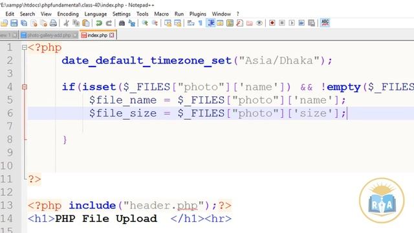Click the PHP File Upload heading text

pyautogui.click(x=106, y=219)
